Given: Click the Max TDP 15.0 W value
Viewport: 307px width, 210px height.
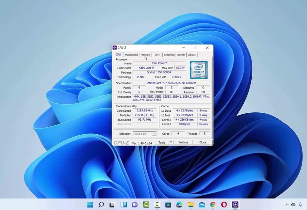Looking at the screenshot, I should (180, 68).
